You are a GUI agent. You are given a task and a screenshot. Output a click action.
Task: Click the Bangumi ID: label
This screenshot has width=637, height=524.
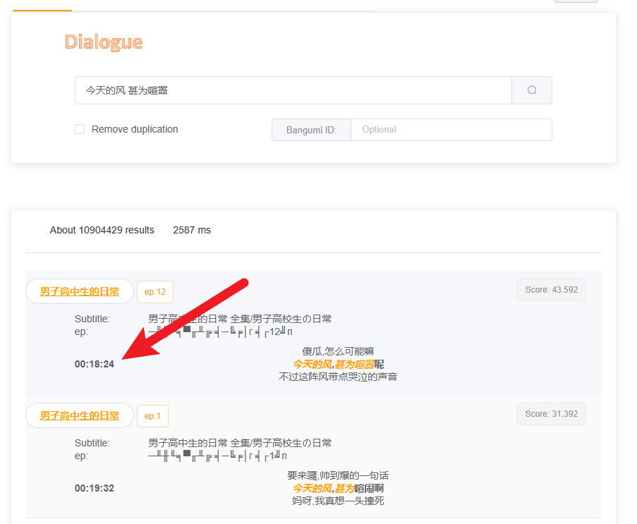coord(311,130)
